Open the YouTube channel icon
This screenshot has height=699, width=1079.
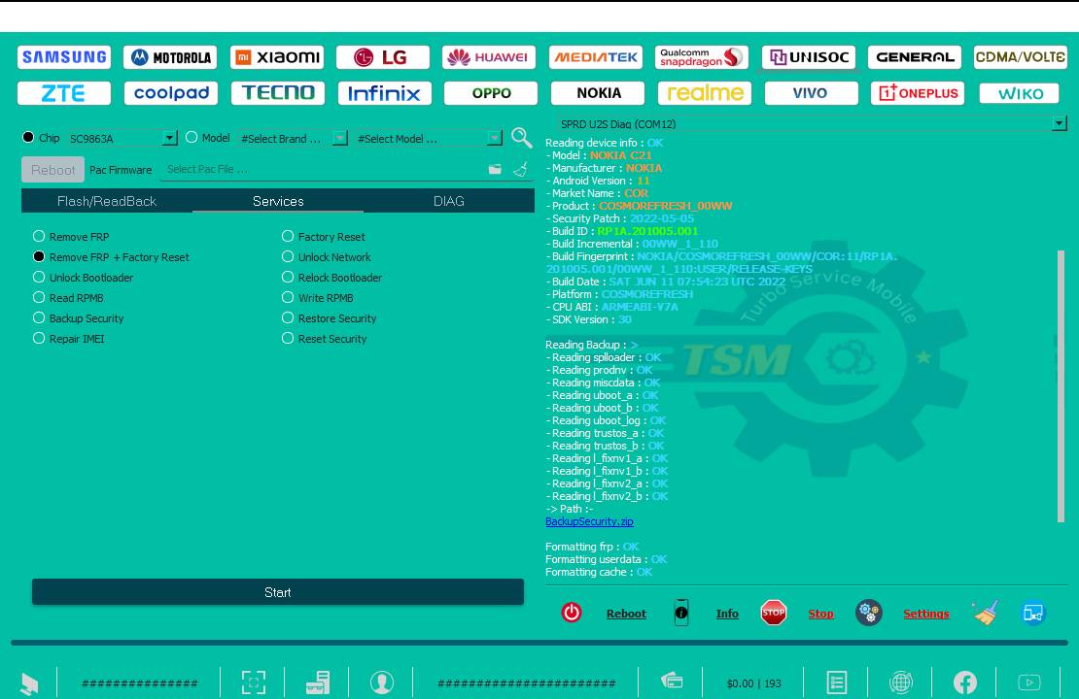click(x=1029, y=682)
